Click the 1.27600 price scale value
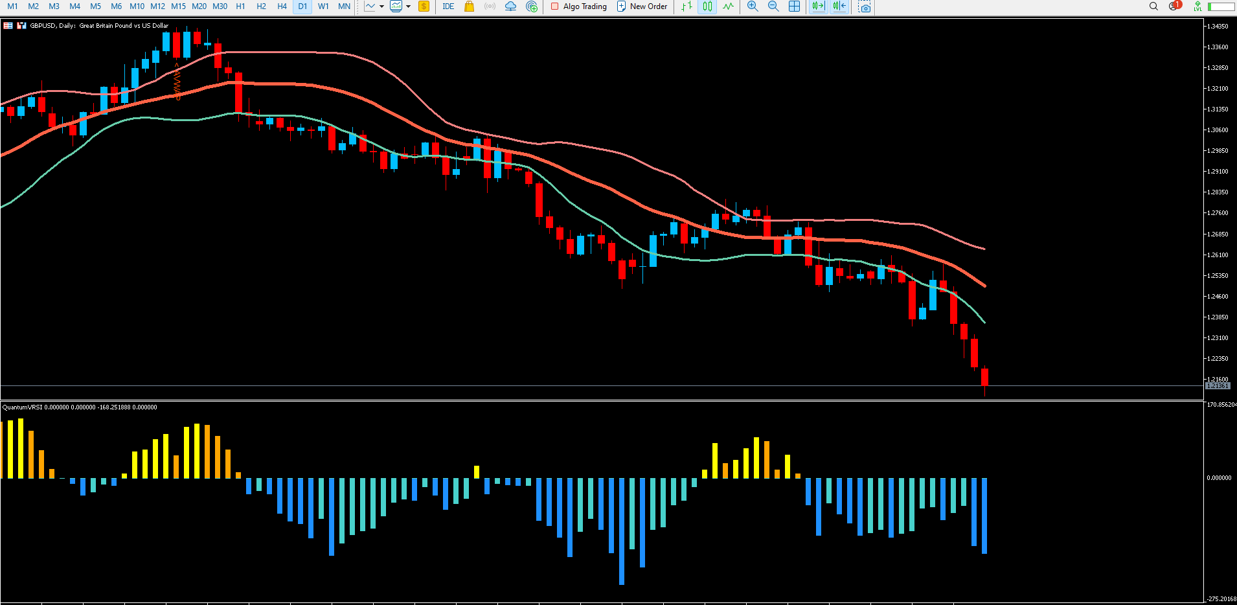The height and width of the screenshot is (605, 1237). click(x=1218, y=212)
